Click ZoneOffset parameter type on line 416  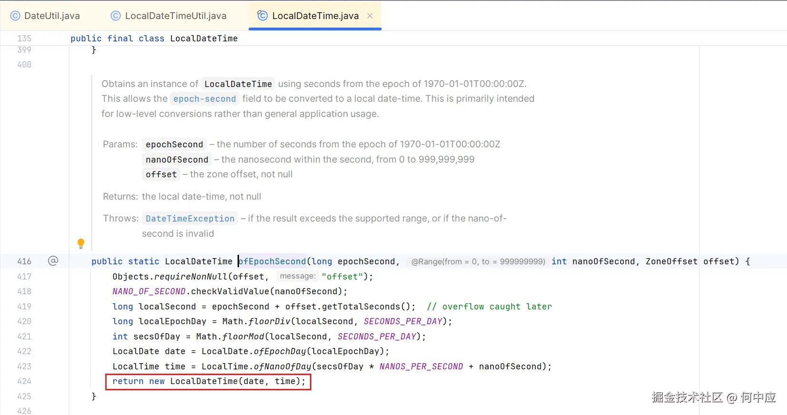(x=671, y=261)
